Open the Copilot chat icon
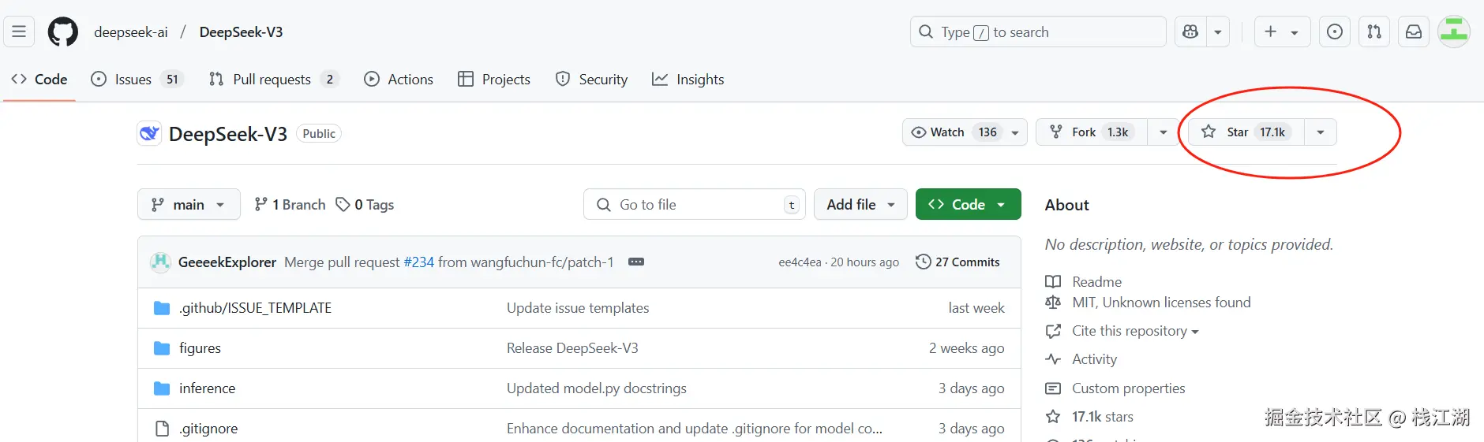Image resolution: width=1484 pixels, height=442 pixels. pyautogui.click(x=1190, y=32)
